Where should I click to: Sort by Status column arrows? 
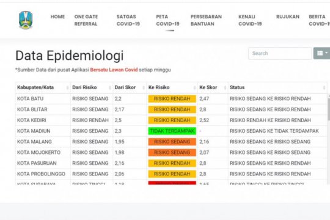[x=324, y=87]
